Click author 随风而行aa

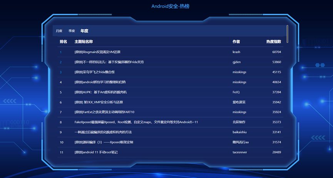(240, 142)
